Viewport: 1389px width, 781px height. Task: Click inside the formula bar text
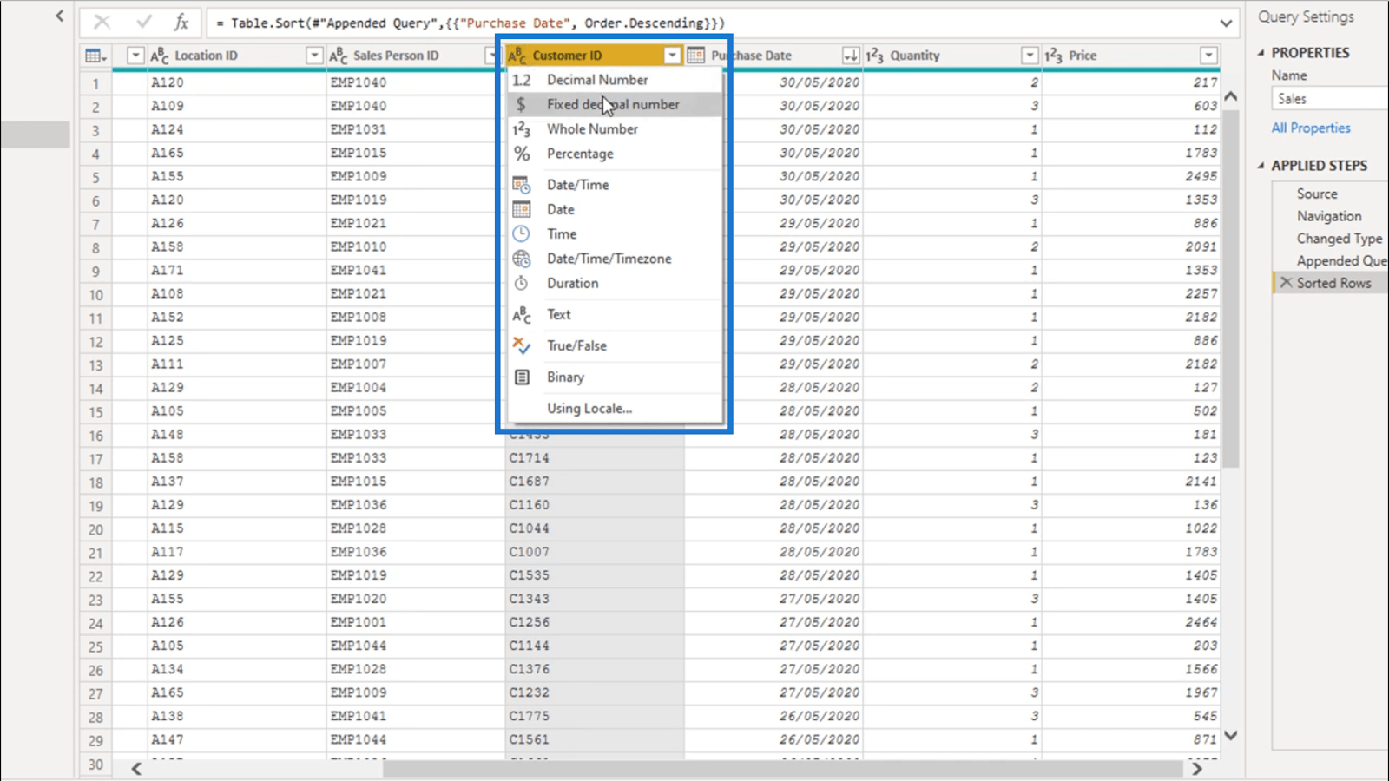tap(470, 23)
